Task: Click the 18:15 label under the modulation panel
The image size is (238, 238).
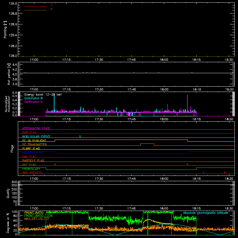Action: point(197,119)
